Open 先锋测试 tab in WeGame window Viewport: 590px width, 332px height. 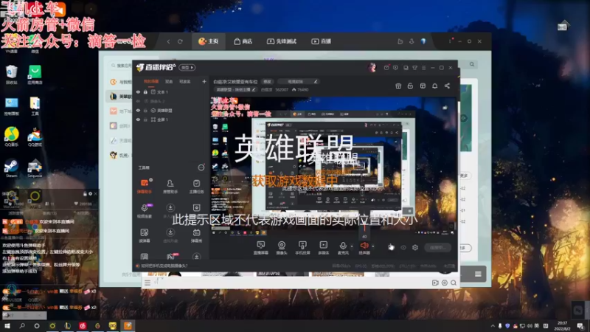pos(282,41)
